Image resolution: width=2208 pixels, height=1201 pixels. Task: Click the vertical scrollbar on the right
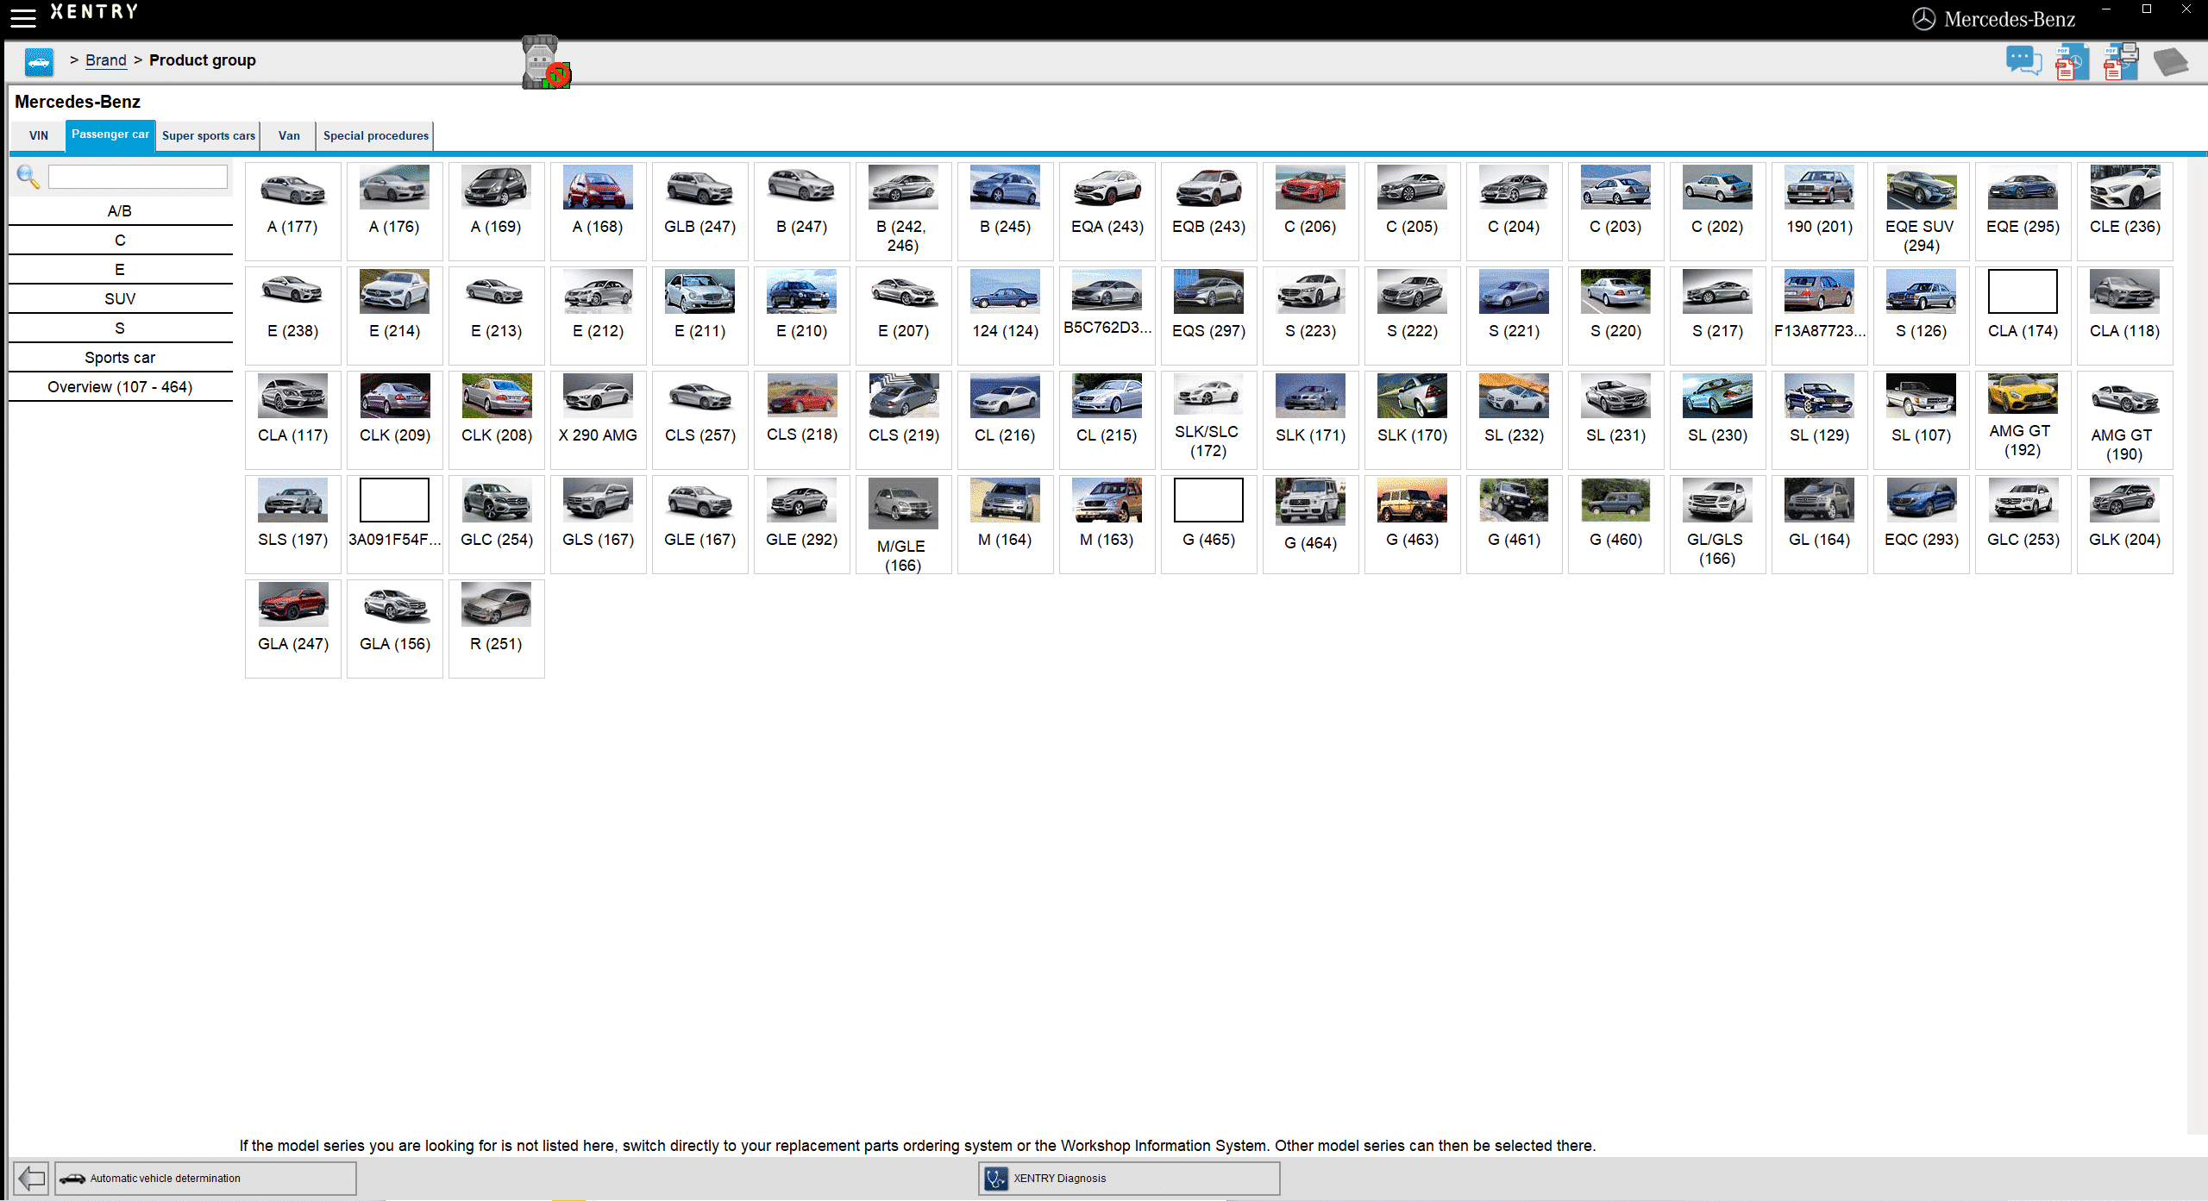click(x=2197, y=647)
